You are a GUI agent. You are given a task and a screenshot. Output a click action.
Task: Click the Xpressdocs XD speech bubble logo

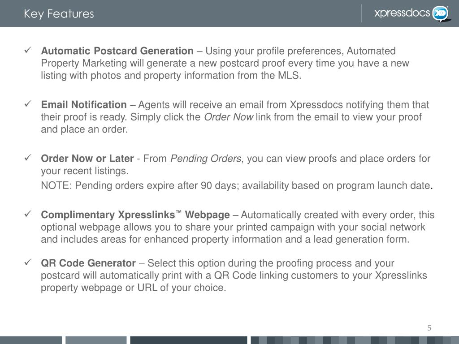coord(441,14)
